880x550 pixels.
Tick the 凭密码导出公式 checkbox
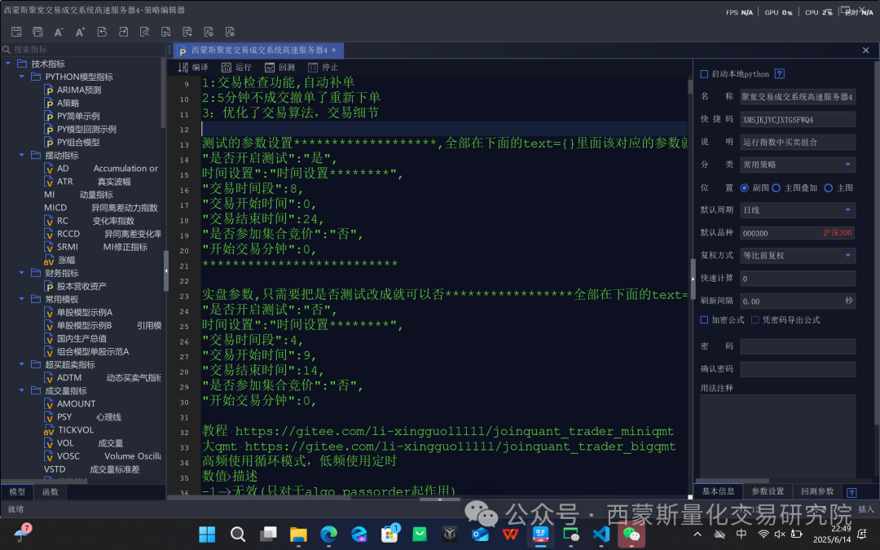tap(755, 320)
